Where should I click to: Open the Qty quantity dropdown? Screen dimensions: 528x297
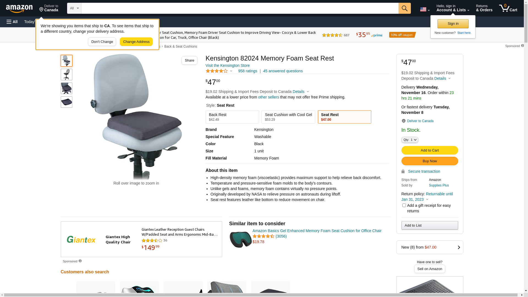409,140
